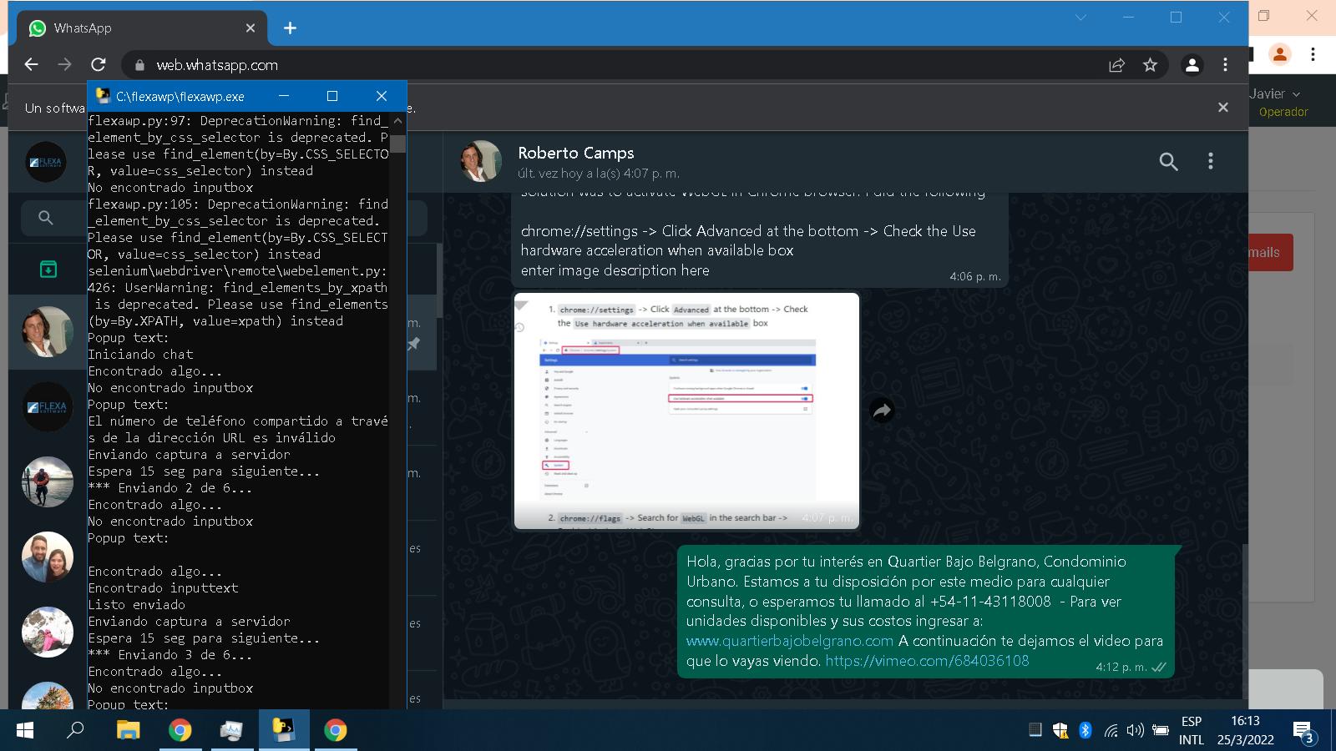Screen dimensions: 1336x751
Task: Open Windows taskbar search
Action: pos(76,730)
